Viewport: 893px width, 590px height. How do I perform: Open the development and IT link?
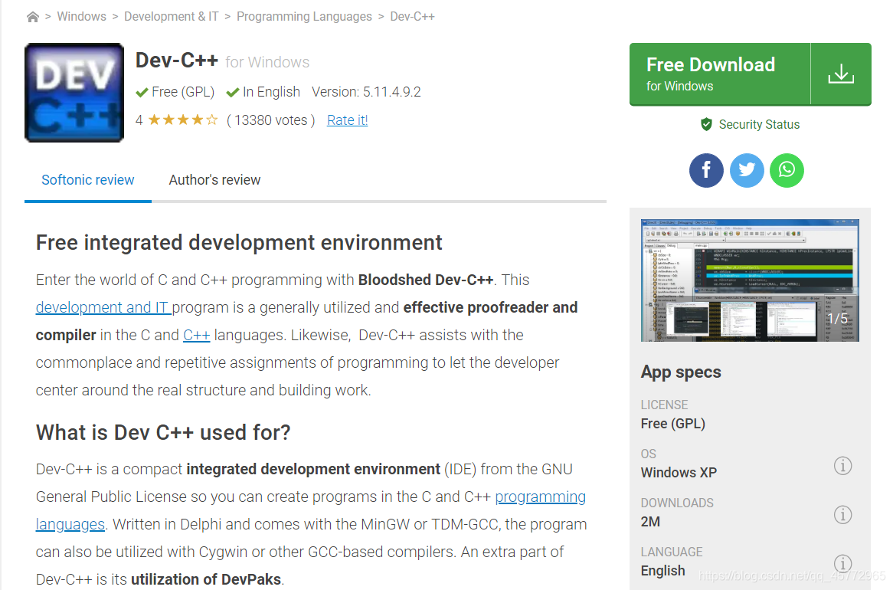[x=103, y=307]
